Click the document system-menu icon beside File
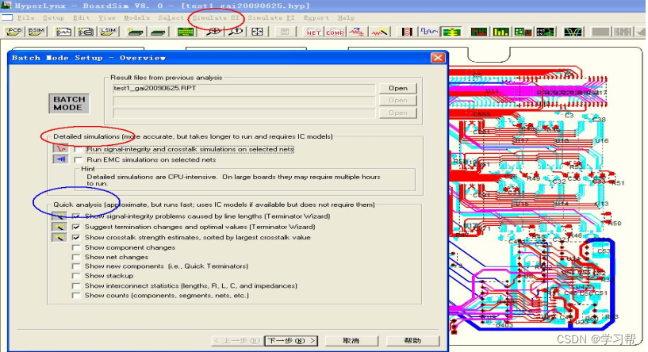Screen dimensions: 648x352 click(x=7, y=17)
